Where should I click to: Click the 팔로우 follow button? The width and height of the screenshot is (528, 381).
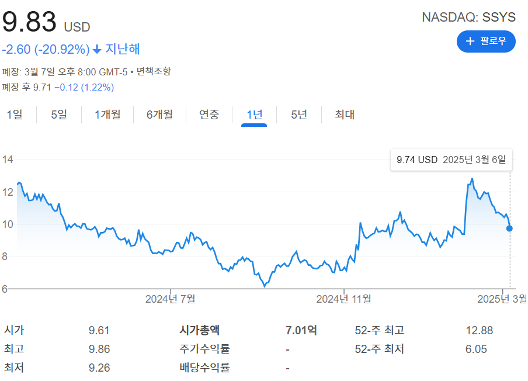point(486,41)
